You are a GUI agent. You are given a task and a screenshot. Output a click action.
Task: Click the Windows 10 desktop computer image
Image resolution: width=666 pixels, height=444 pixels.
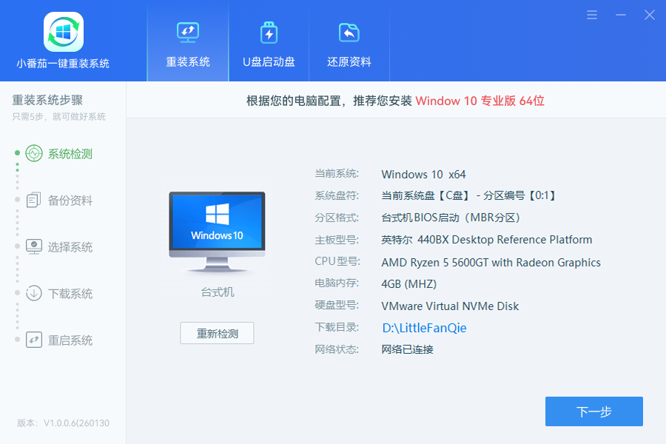pos(217,232)
